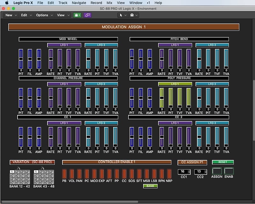Select the Pointer tool in toolbar
Screen dimensions: 255x204
[121, 15]
